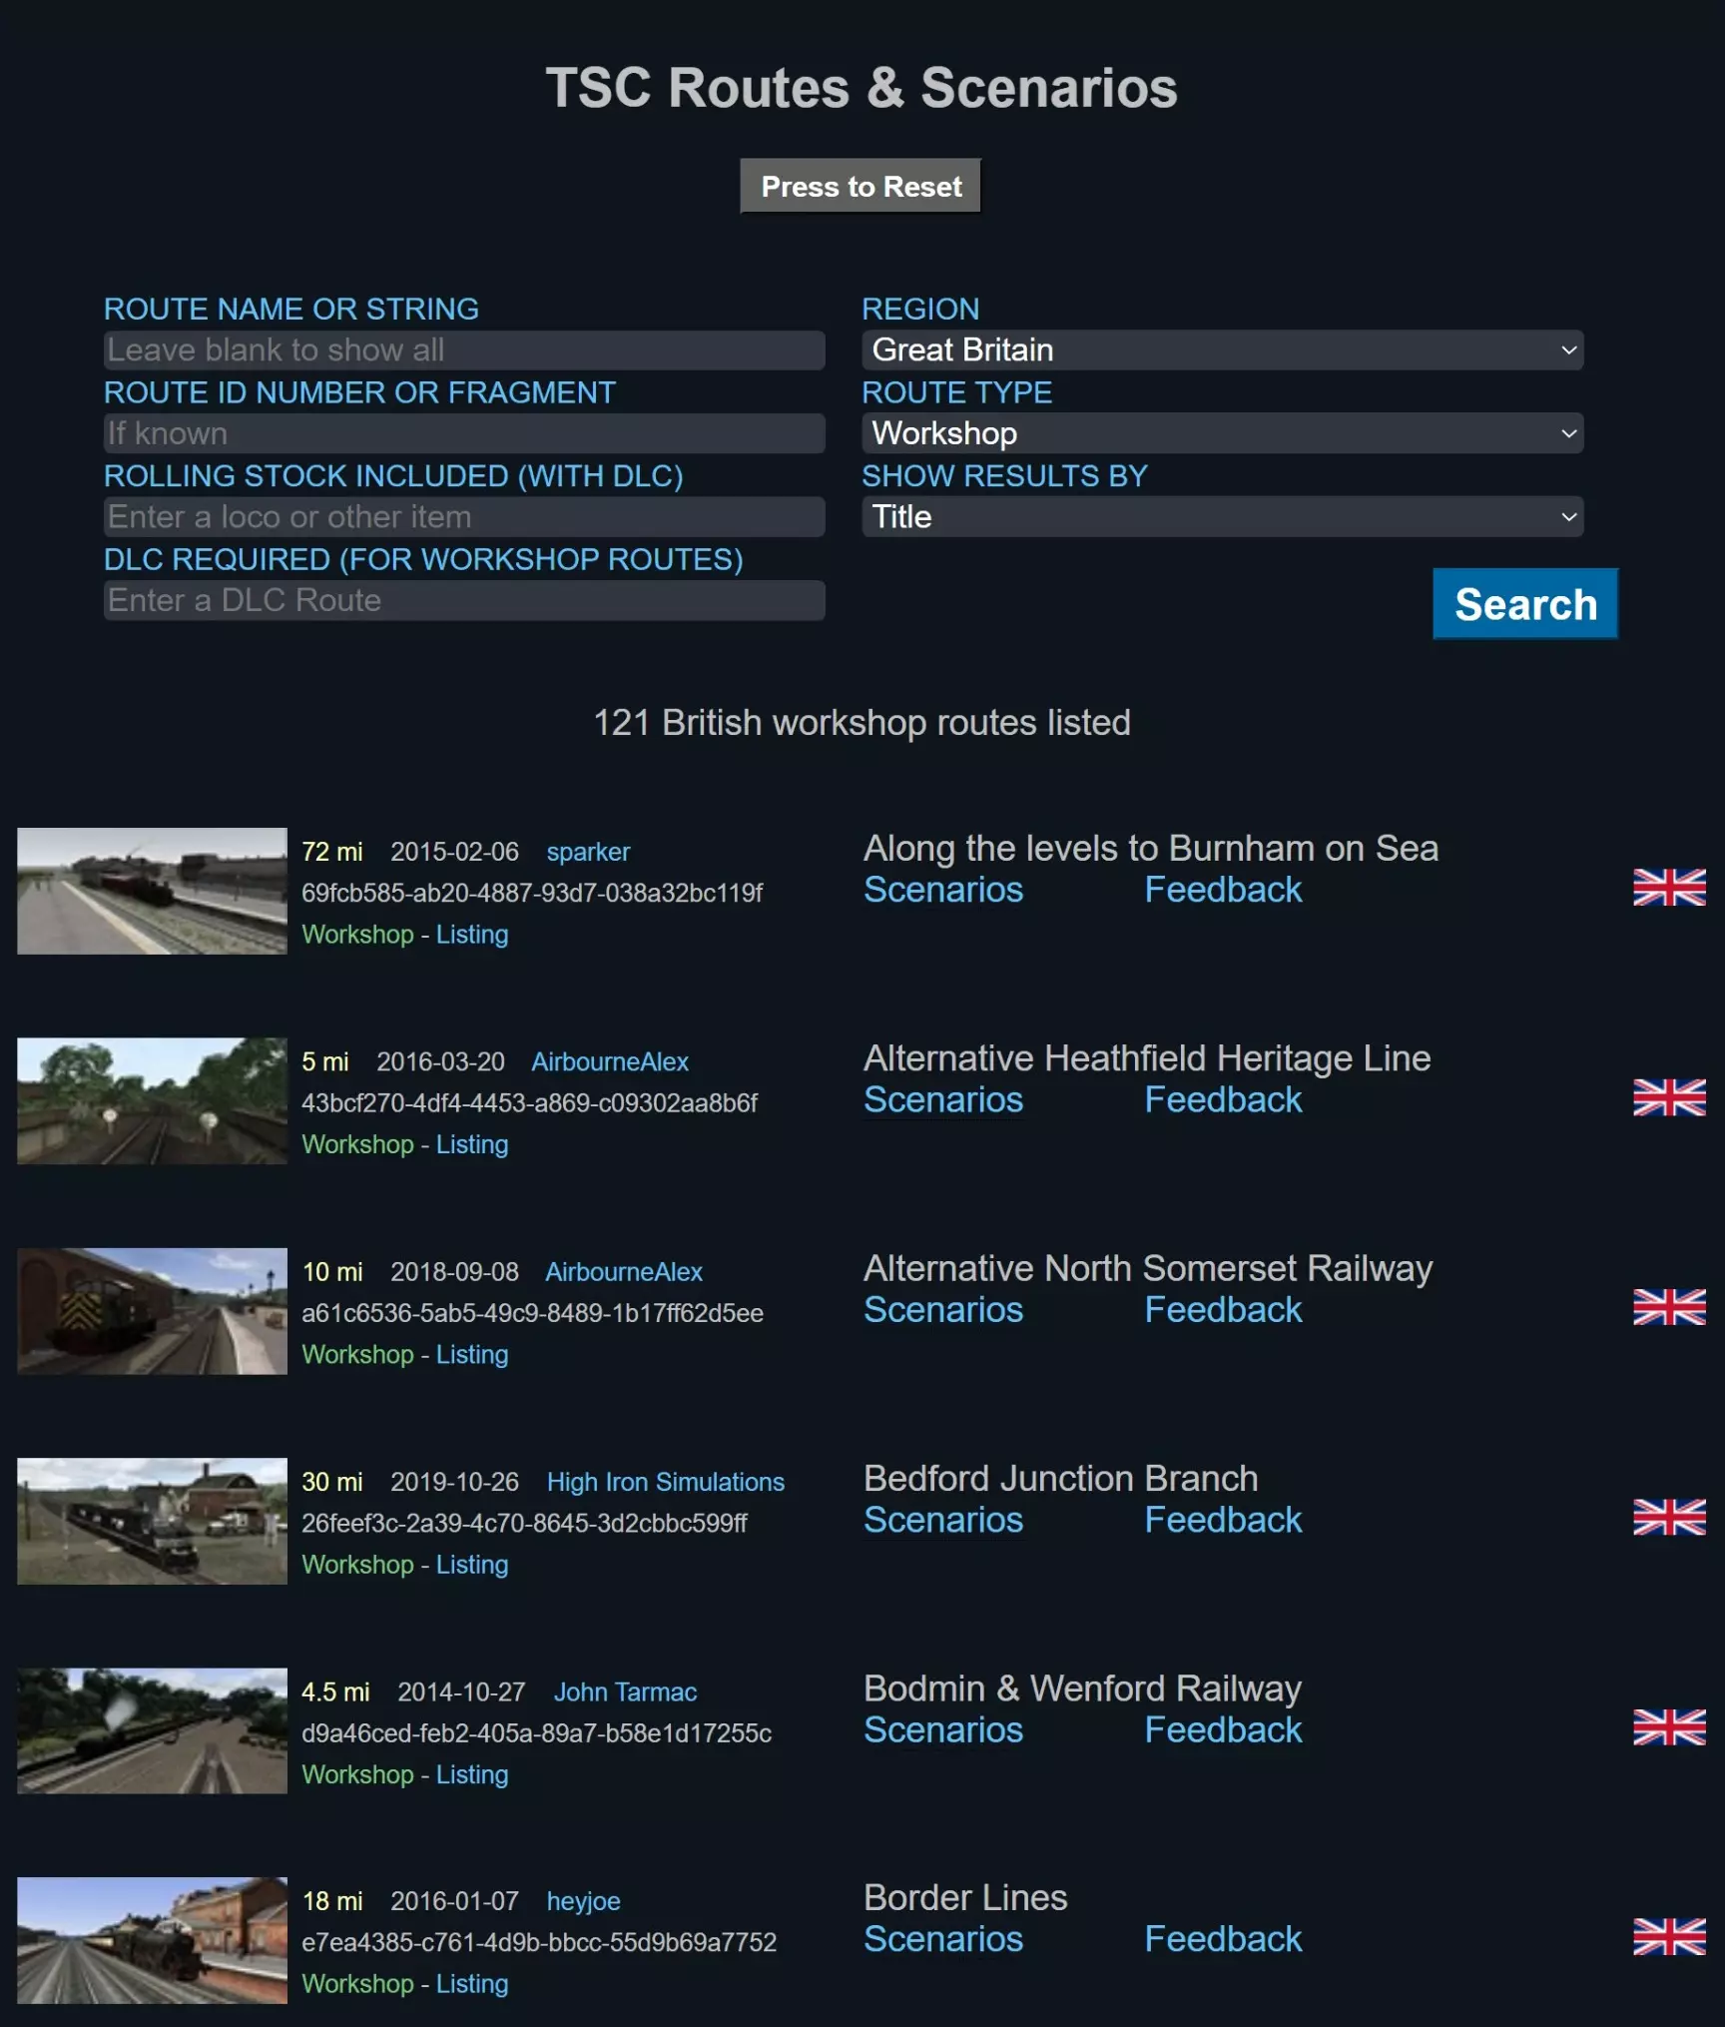This screenshot has height=2027, width=1725.
Task: Click the UK flag beside Alternative Heathfield Heritage Line
Action: tap(1669, 1097)
